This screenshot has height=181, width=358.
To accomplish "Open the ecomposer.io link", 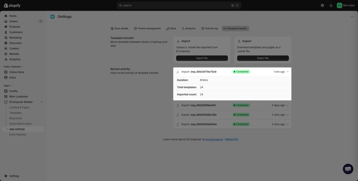I will pos(214,139).
